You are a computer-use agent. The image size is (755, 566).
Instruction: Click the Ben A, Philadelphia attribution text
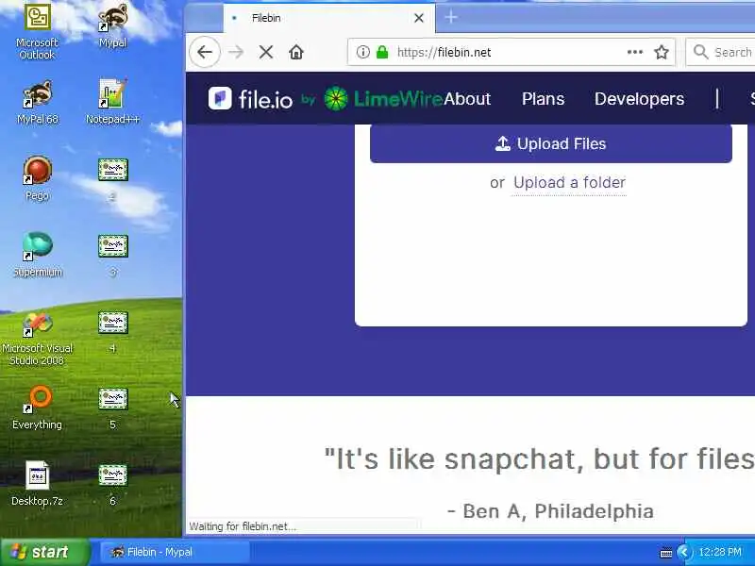click(x=550, y=511)
